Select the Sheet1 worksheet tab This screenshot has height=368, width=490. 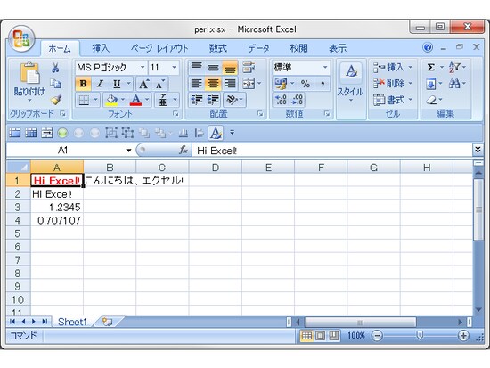pyautogui.click(x=72, y=322)
